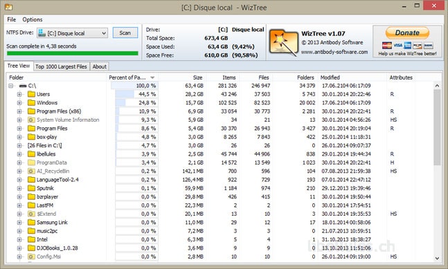Expand the Windows folder node

(x=19, y=103)
